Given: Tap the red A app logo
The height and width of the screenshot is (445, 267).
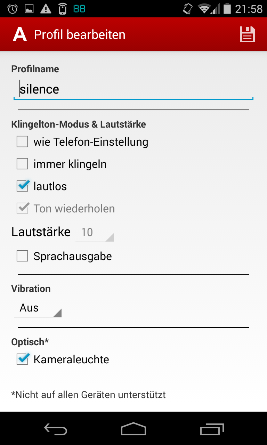Looking at the screenshot, I should click(x=20, y=34).
